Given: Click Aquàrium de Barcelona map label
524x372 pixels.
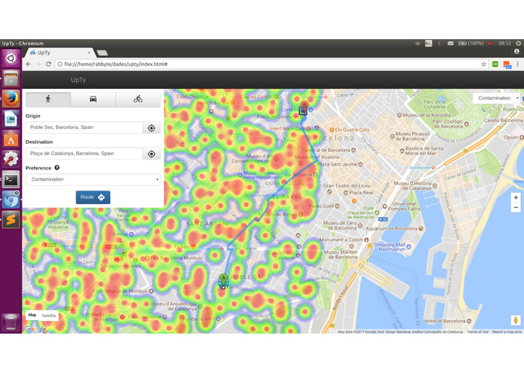Looking at the screenshot, I should tap(391, 228).
